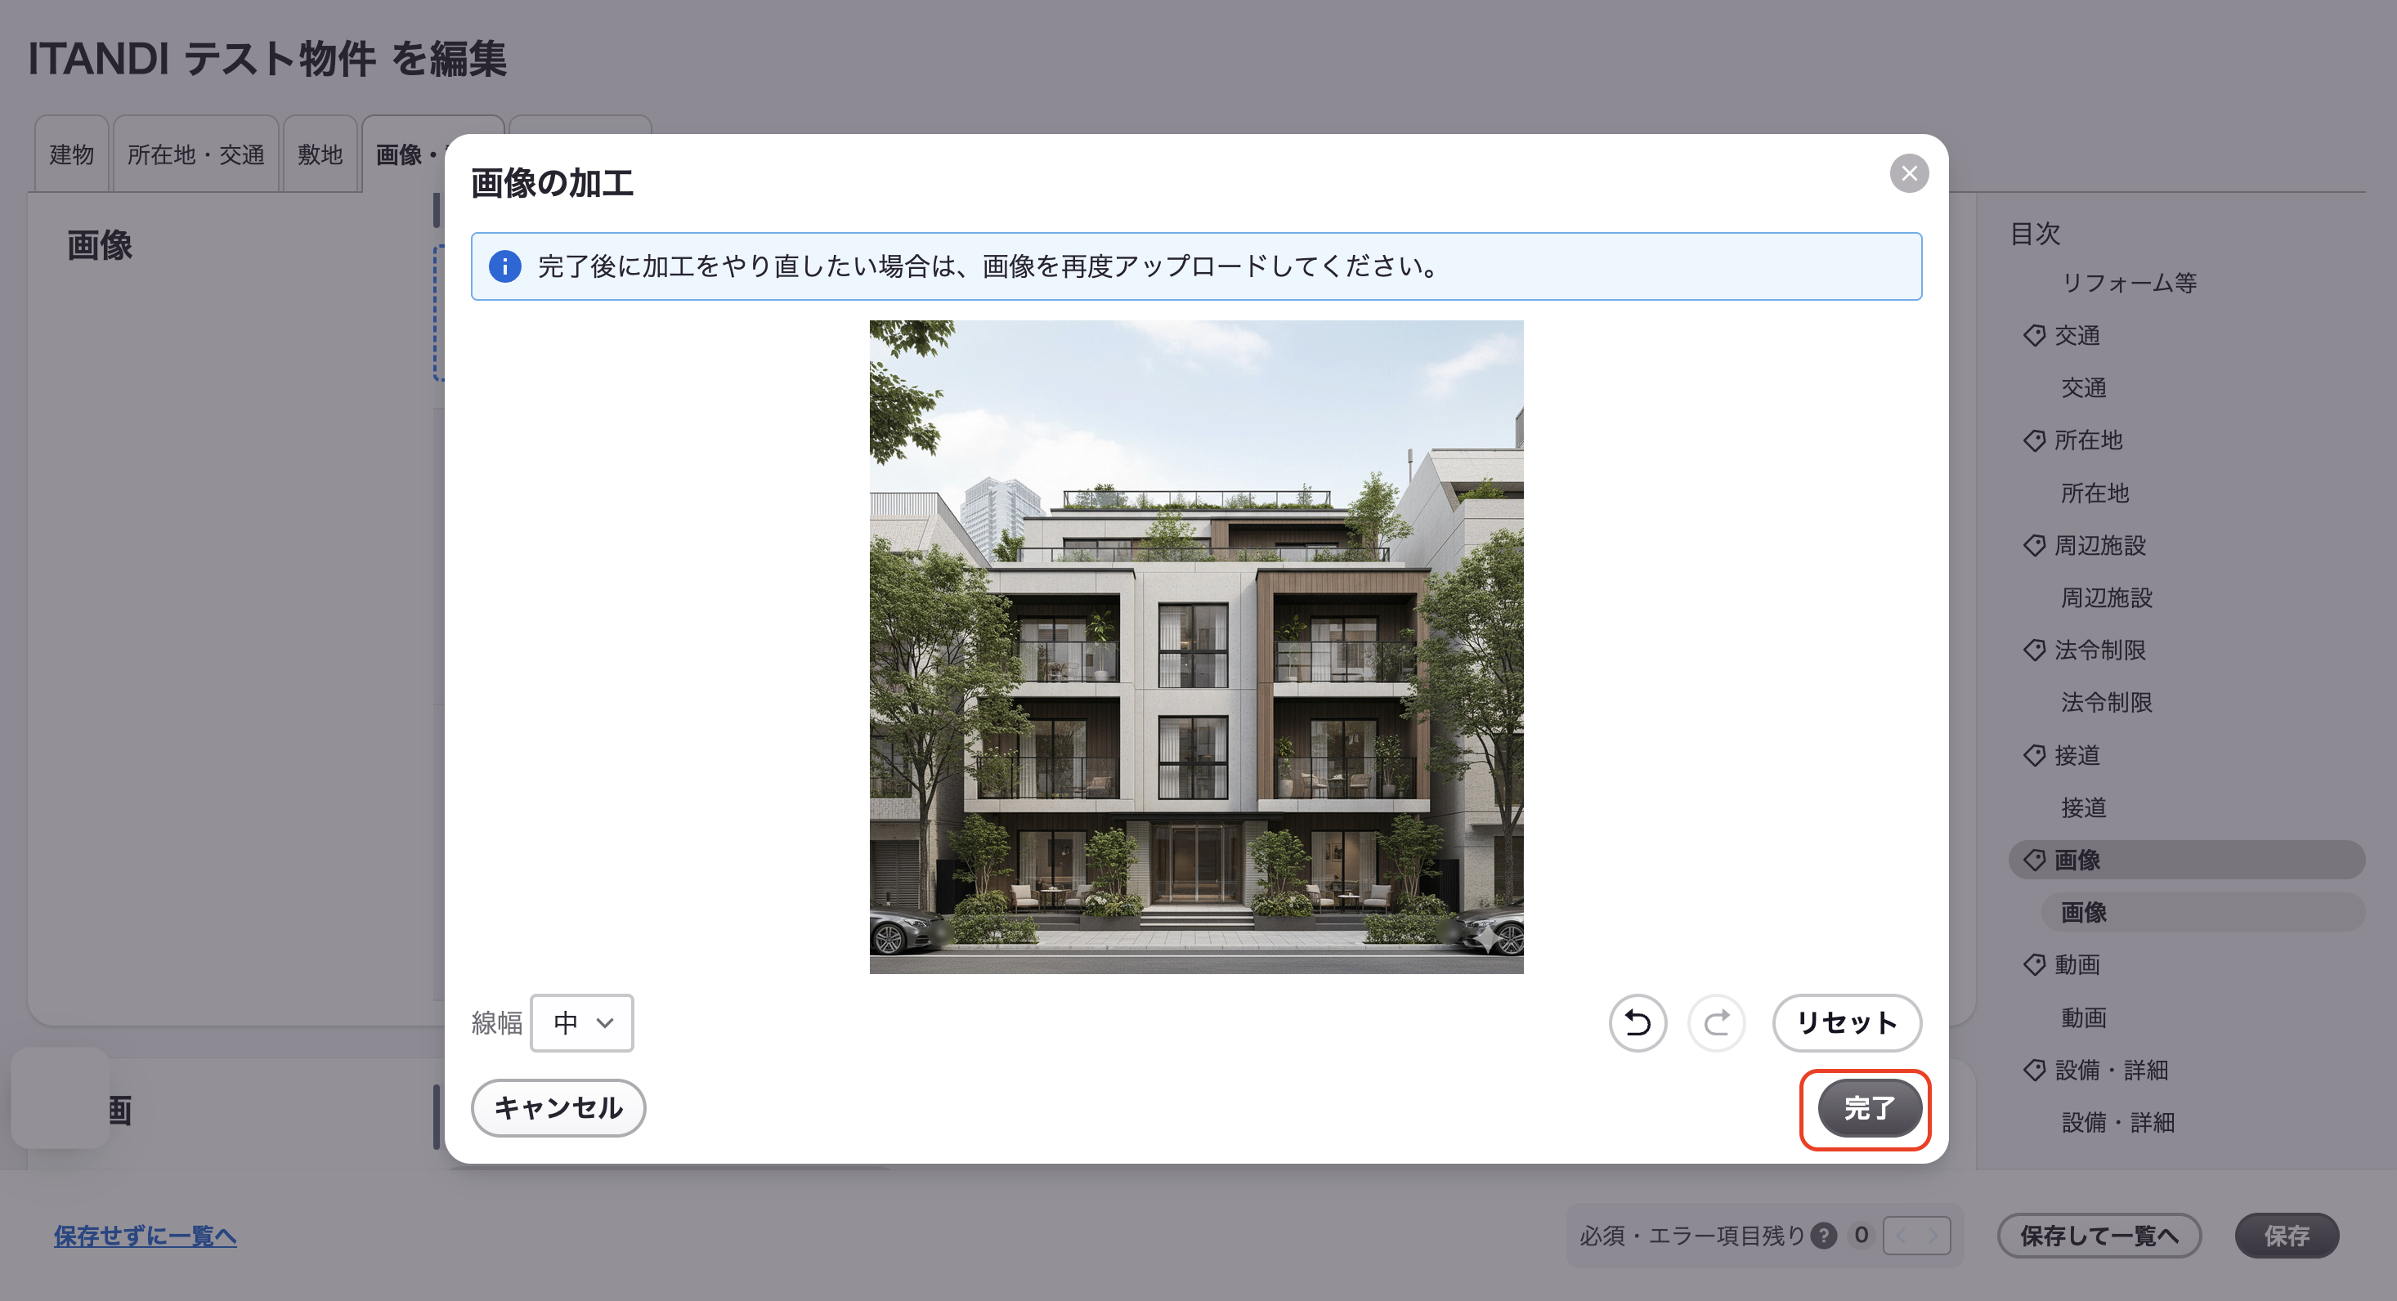
Task: Click the tag icon beside 法令制限 heading
Action: (x=2034, y=650)
